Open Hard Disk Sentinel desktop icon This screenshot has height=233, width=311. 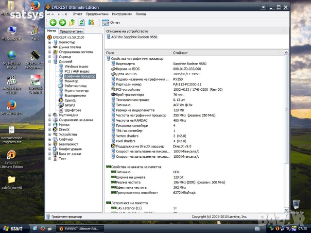pos(35,85)
